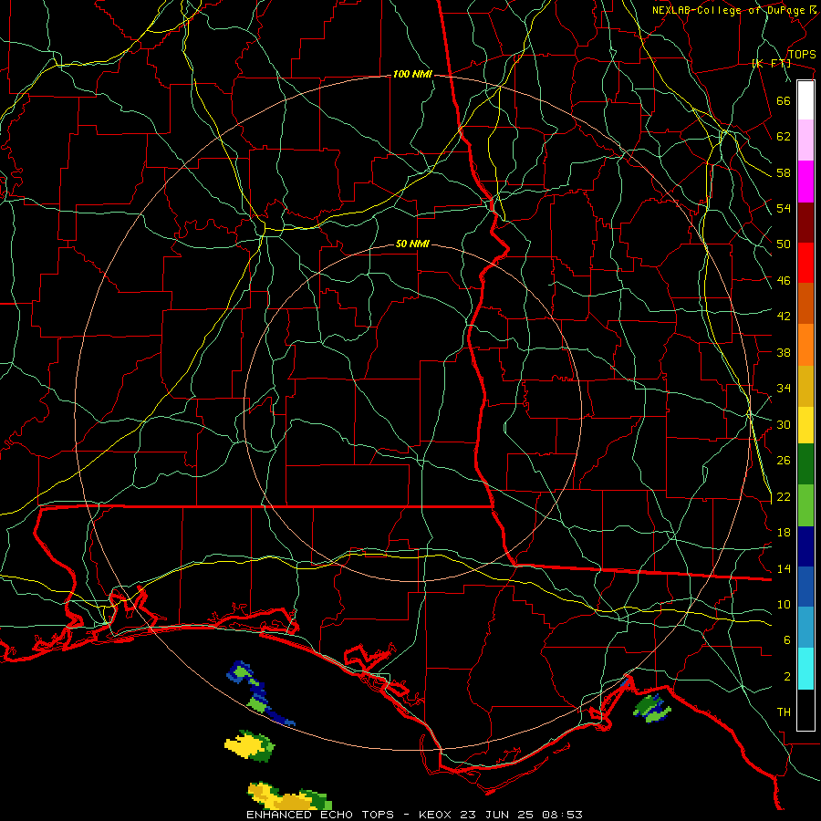821x821 pixels.
Task: Click the legend value 54
Action: pos(784,208)
